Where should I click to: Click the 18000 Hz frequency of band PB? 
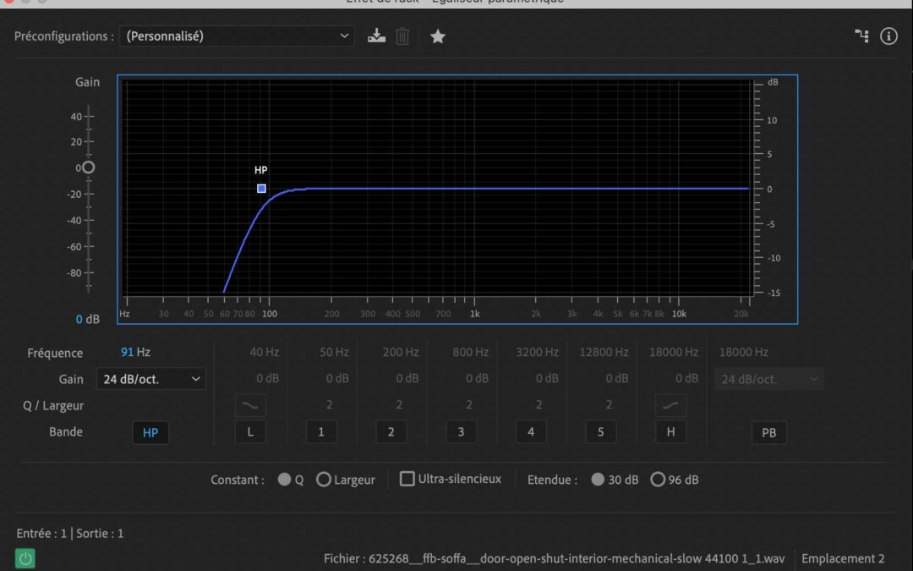744,352
